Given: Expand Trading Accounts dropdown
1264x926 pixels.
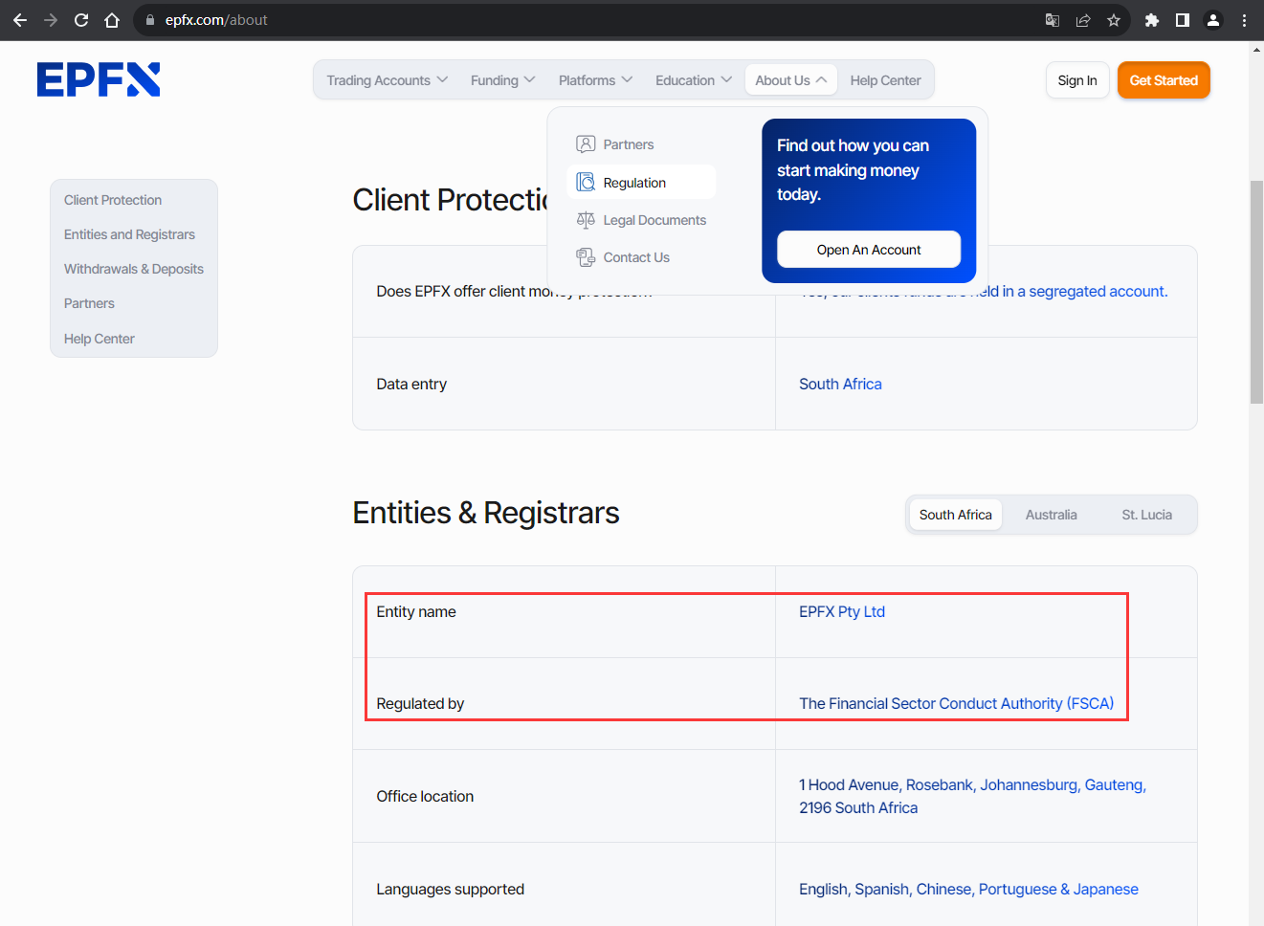Looking at the screenshot, I should coord(387,80).
